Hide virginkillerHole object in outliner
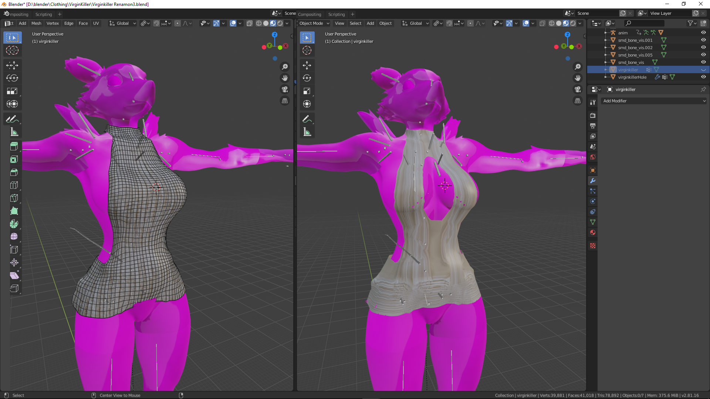The width and height of the screenshot is (710, 399). coord(703,77)
